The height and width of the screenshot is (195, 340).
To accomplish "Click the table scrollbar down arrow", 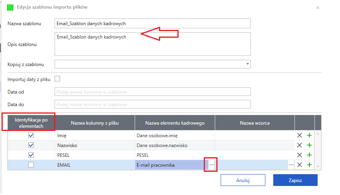I will [x=318, y=167].
